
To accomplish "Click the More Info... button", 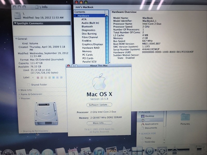I will click(99, 123).
